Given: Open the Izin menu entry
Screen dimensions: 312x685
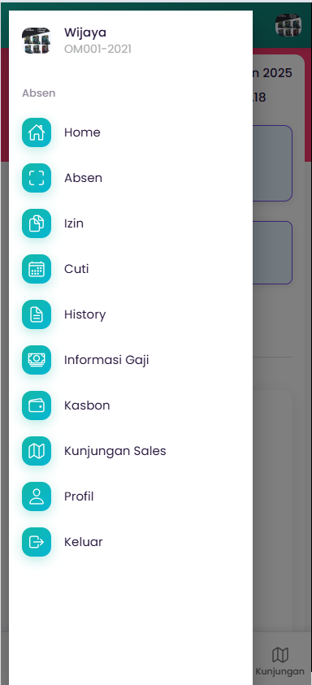Looking at the screenshot, I should (131, 223).
